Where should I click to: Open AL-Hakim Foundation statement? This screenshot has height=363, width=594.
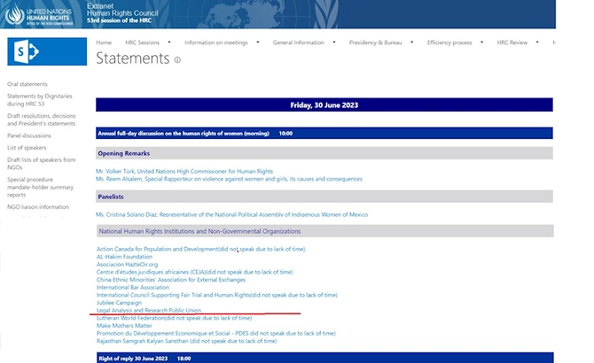[x=124, y=257]
